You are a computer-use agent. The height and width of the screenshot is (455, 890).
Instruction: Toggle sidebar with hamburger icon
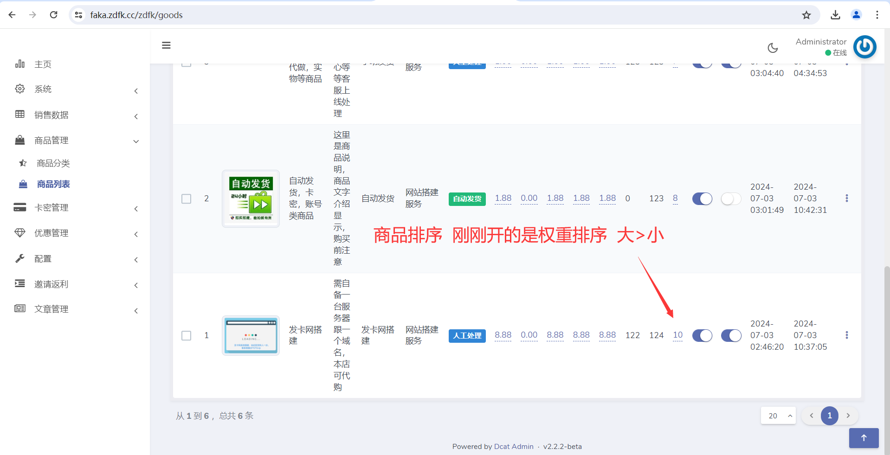(166, 45)
